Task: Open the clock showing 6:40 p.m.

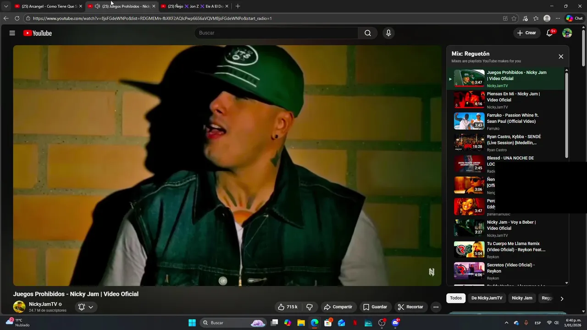Action: (x=573, y=323)
